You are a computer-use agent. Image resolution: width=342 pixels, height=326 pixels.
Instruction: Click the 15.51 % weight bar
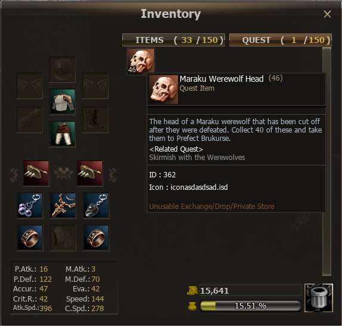pos(251,306)
